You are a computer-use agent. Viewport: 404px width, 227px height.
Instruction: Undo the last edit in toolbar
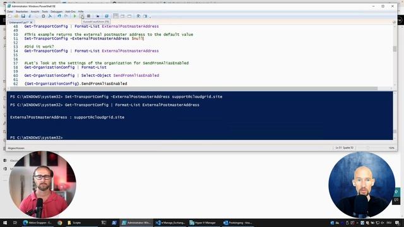click(59, 16)
